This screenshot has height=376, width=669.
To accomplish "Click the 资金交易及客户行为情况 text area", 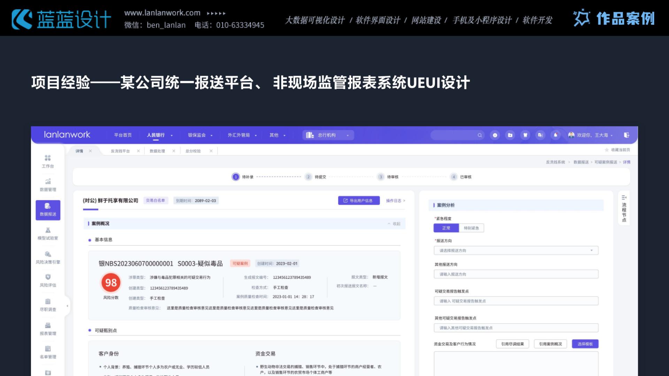I will 516,363.
